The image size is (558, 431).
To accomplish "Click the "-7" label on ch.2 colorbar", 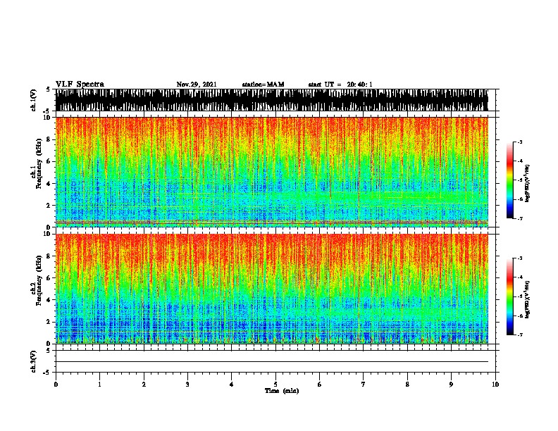I will pyautogui.click(x=519, y=335).
